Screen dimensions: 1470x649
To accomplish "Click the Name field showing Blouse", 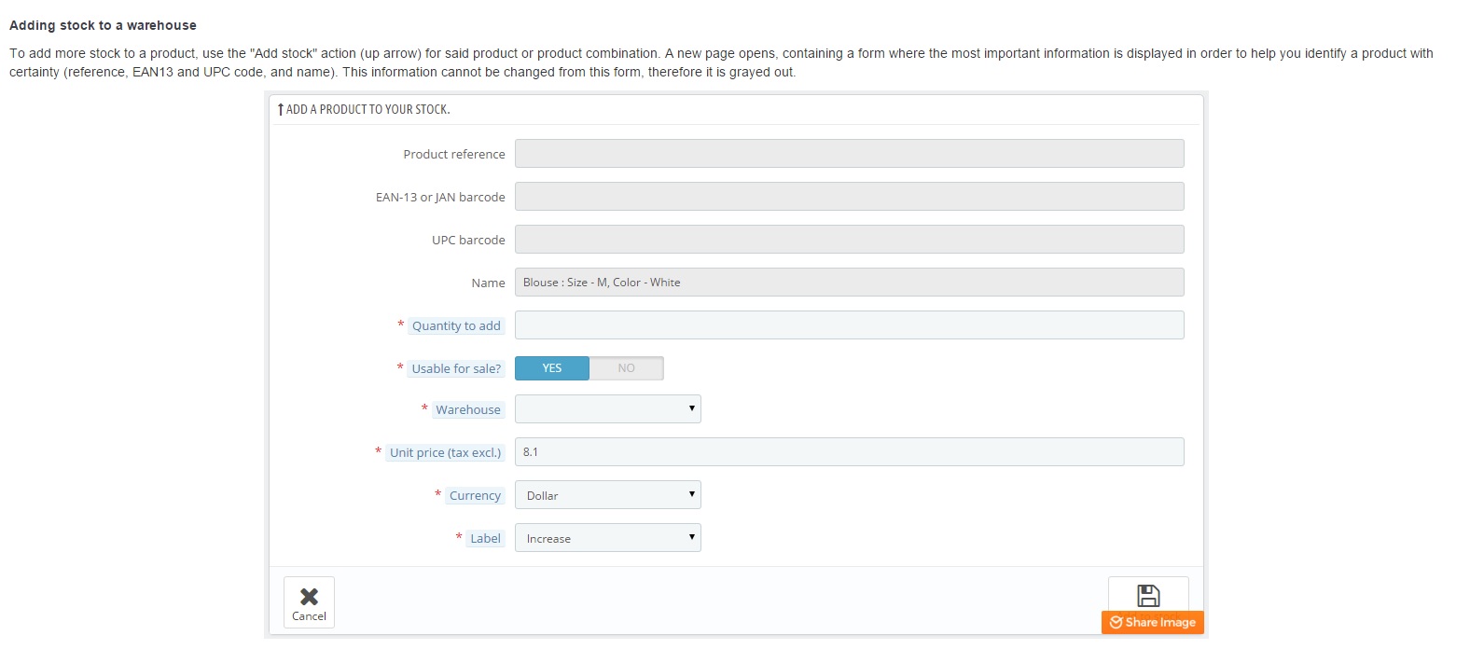I will 849,283.
